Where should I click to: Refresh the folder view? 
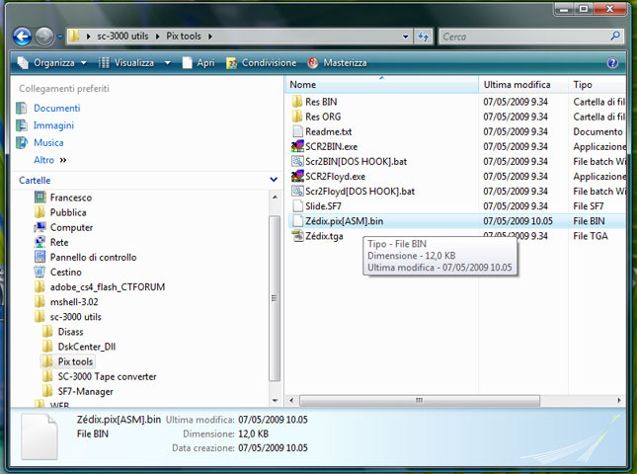(x=424, y=37)
